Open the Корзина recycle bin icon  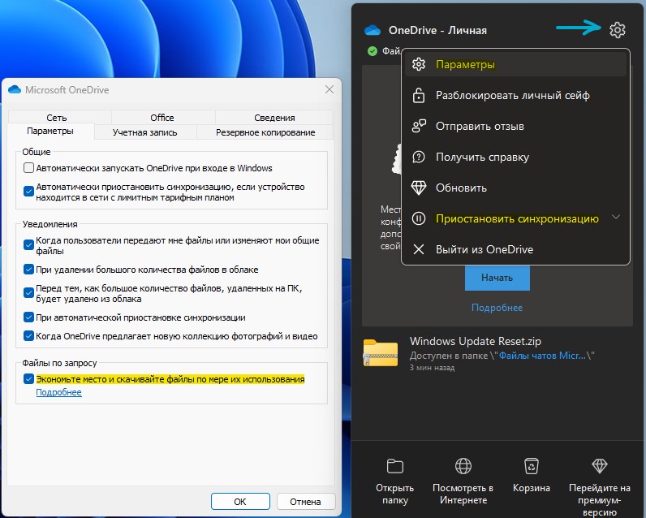pyautogui.click(x=531, y=466)
